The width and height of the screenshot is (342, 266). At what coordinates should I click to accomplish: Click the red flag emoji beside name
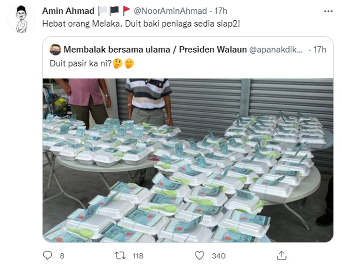(126, 11)
